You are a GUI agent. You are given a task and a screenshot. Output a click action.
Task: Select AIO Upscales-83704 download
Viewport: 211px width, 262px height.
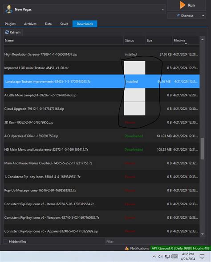point(101,136)
